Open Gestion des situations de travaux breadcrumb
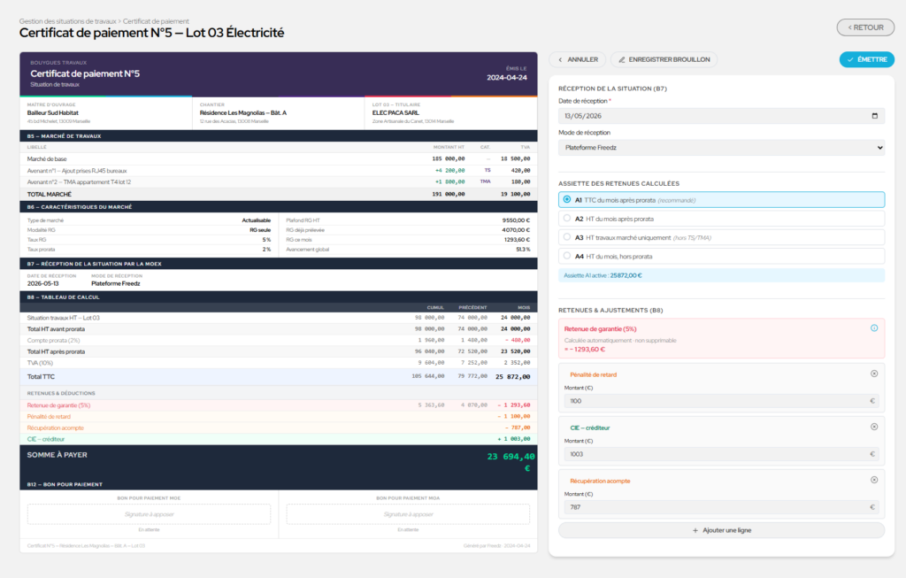Image resolution: width=906 pixels, height=578 pixels. pyautogui.click(x=67, y=21)
